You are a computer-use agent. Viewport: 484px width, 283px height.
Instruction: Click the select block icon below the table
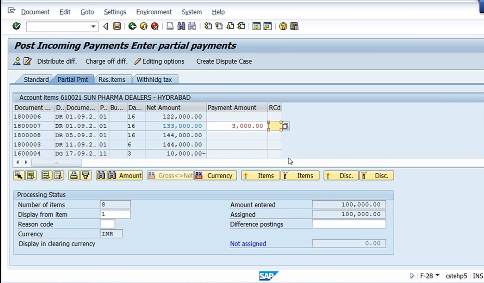click(31, 176)
